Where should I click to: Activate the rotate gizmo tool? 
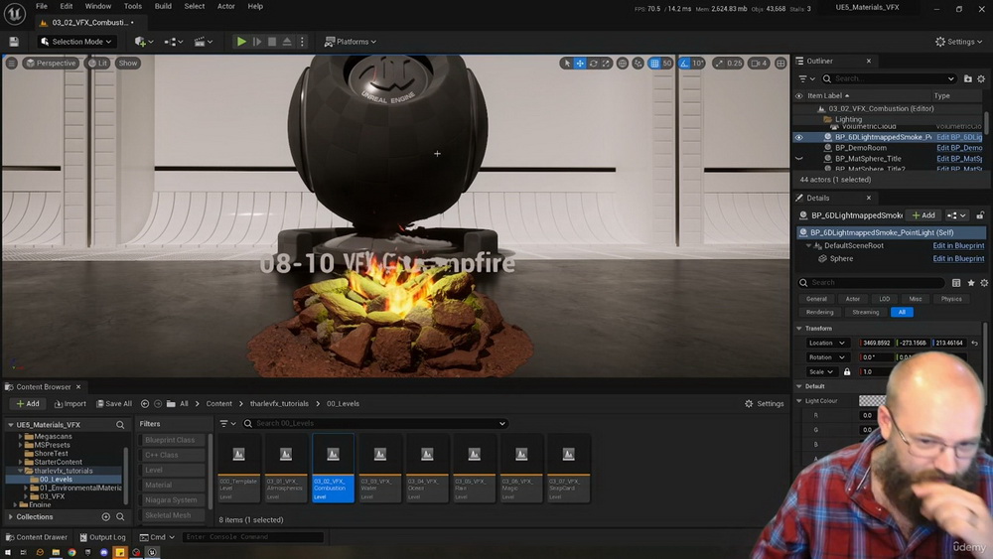[594, 64]
